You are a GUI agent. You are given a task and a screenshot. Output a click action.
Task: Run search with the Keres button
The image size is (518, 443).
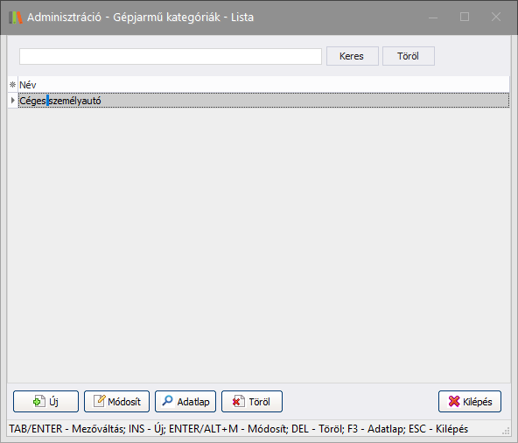click(352, 56)
